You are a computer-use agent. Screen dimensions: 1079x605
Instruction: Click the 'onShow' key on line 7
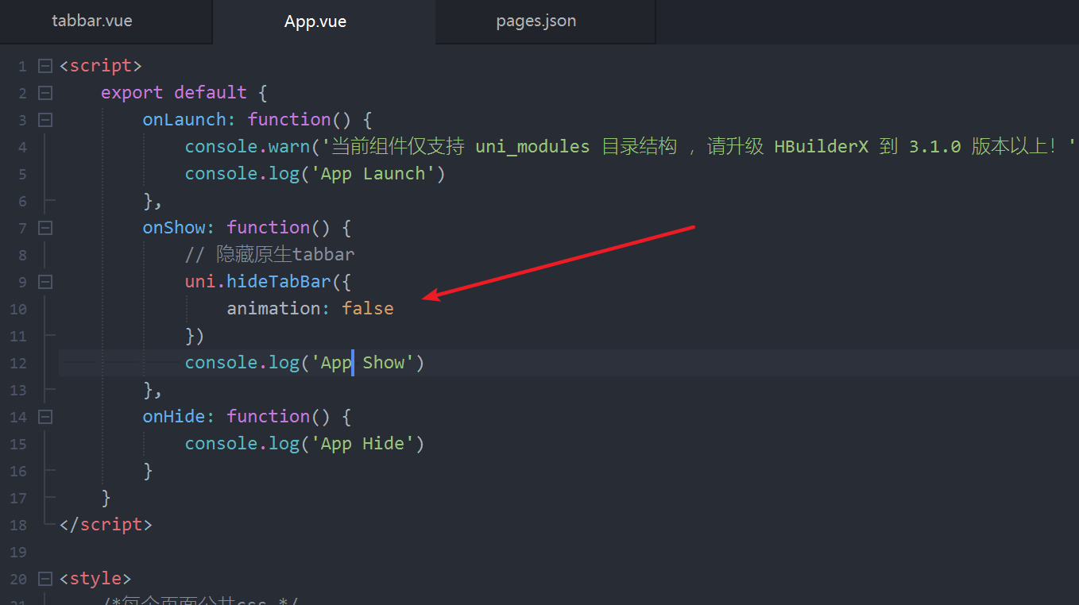click(174, 227)
